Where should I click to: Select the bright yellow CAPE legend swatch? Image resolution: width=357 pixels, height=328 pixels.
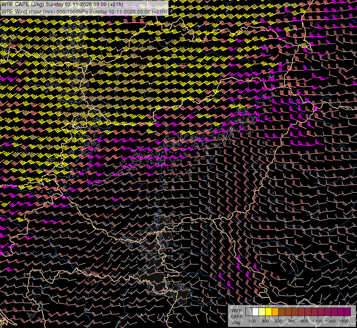(x=269, y=312)
